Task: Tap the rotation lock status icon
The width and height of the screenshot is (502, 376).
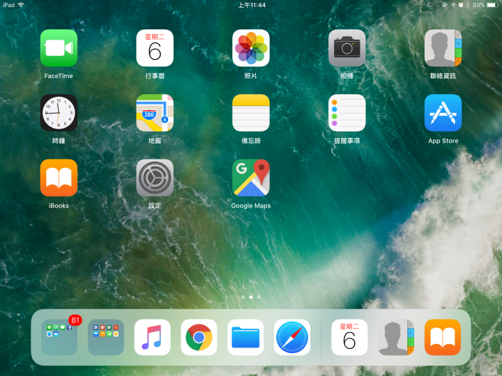Action: coord(445,5)
